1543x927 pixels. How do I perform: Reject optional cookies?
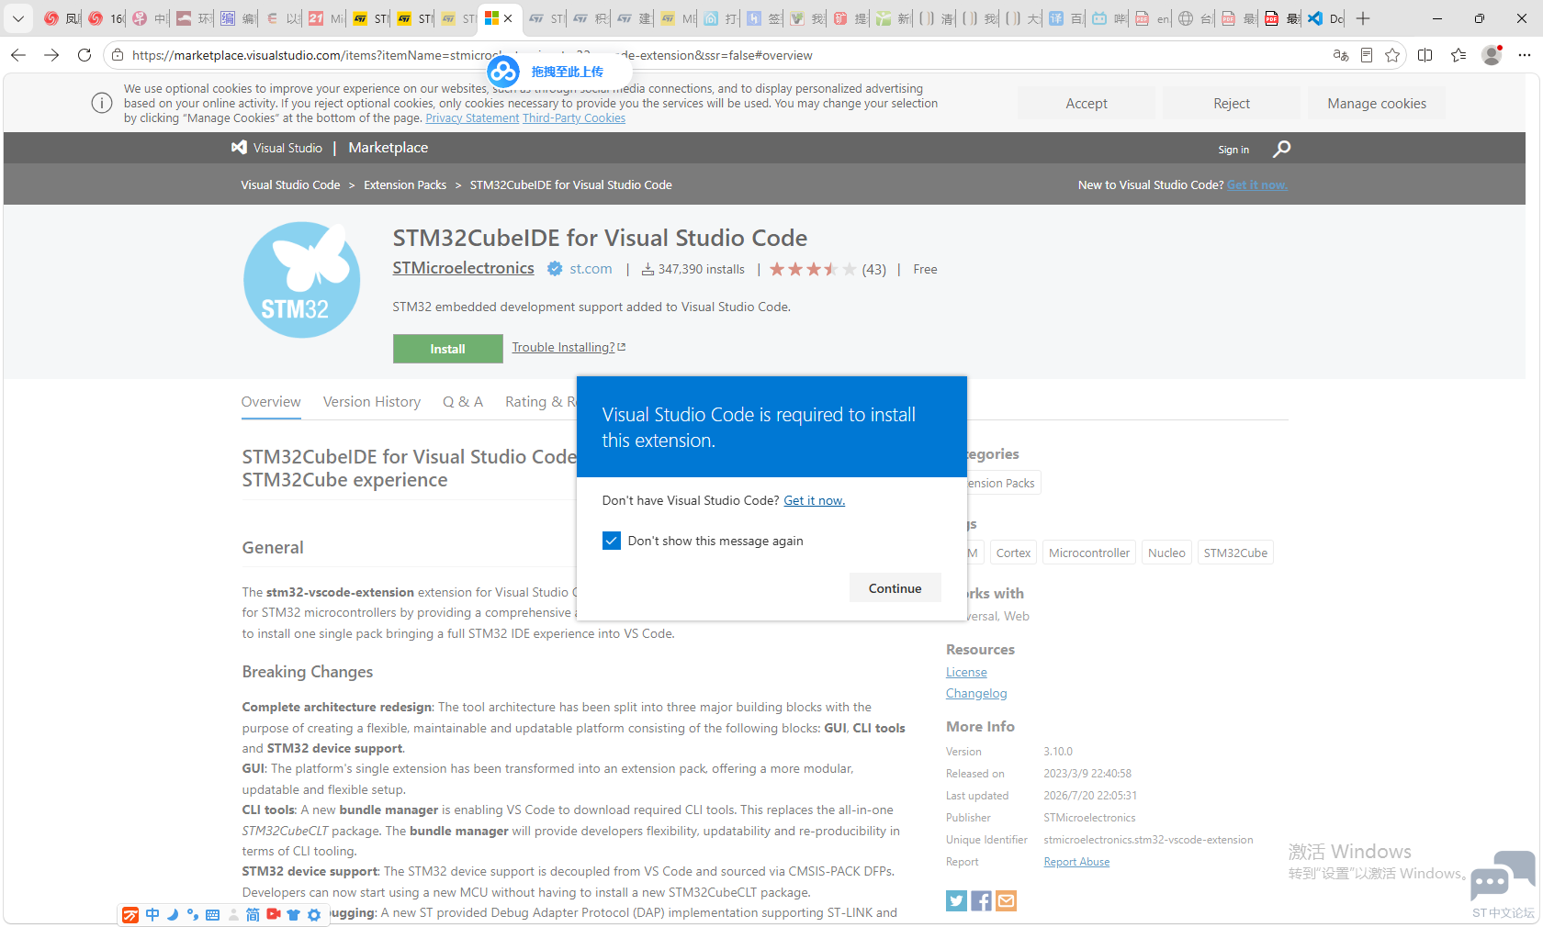coord(1232,104)
